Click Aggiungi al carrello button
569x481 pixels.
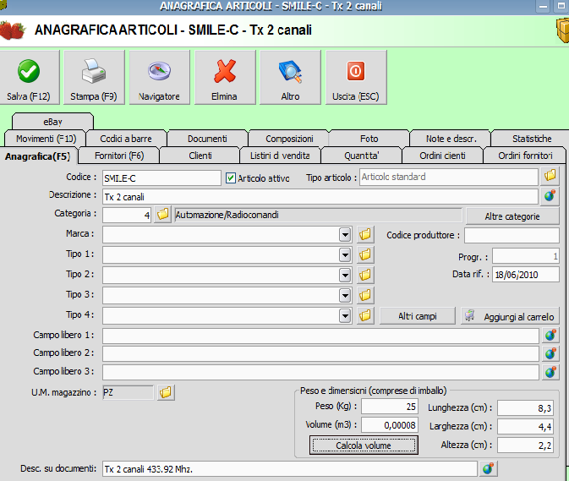(x=510, y=316)
